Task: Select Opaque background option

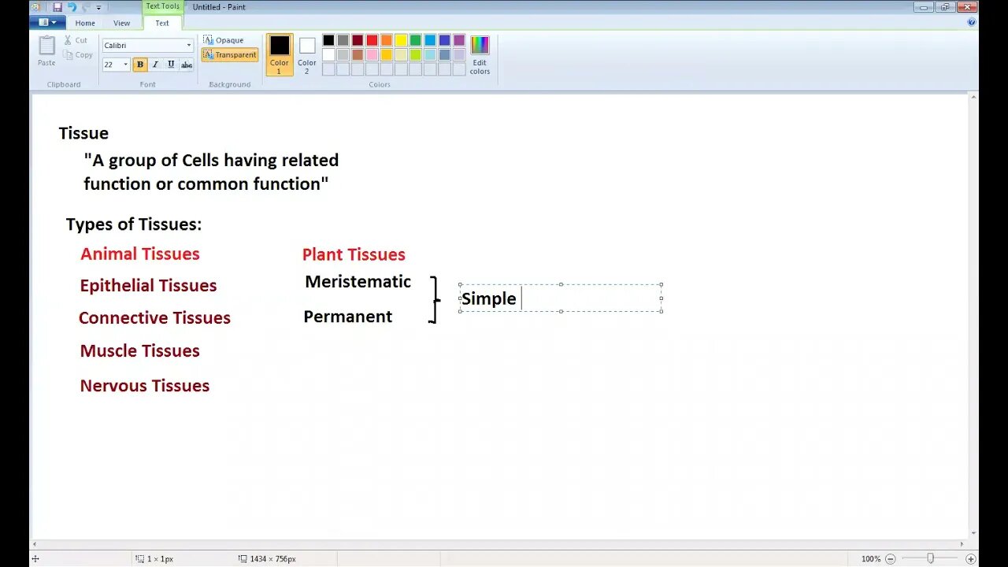Action: click(224, 40)
